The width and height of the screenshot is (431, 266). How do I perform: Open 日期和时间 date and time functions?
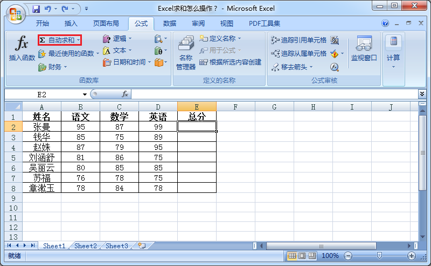click(x=127, y=62)
